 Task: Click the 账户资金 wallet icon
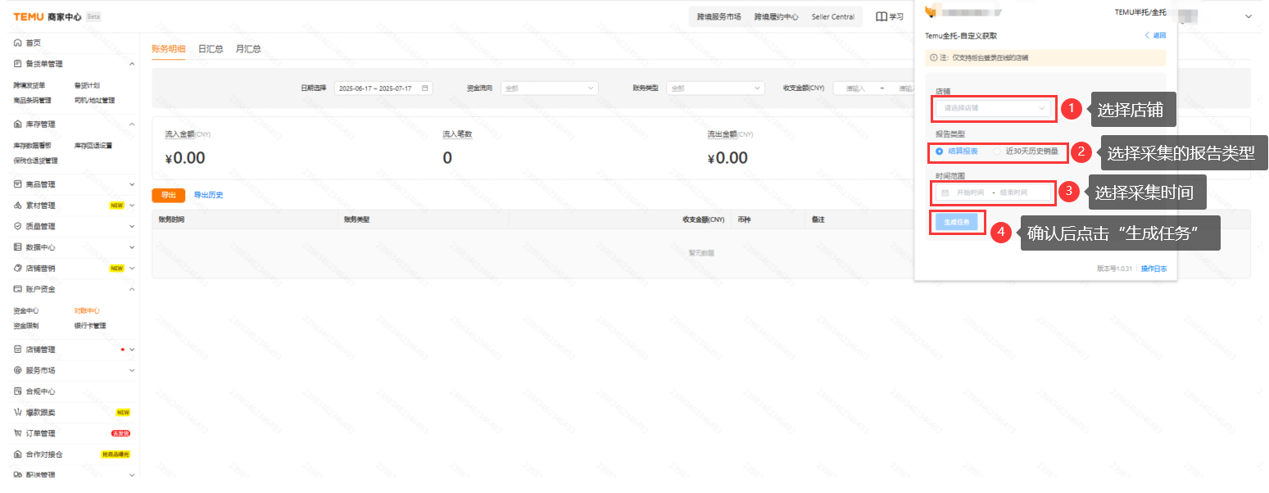[x=17, y=289]
